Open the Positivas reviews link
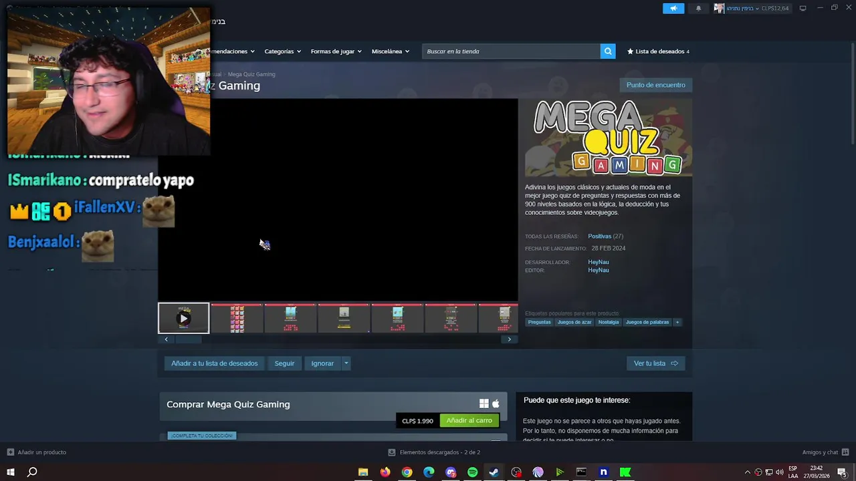 [x=599, y=236]
